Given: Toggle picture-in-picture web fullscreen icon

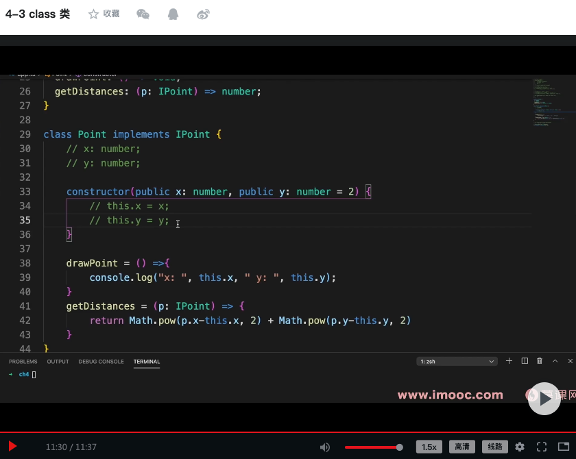Looking at the screenshot, I should [x=564, y=447].
